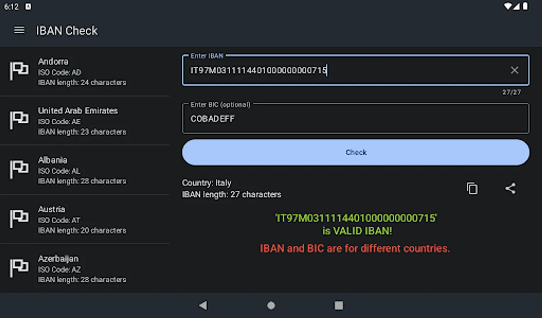This screenshot has height=318, width=542.
Task: Click the IBAN Check app title
Action: coord(67,31)
